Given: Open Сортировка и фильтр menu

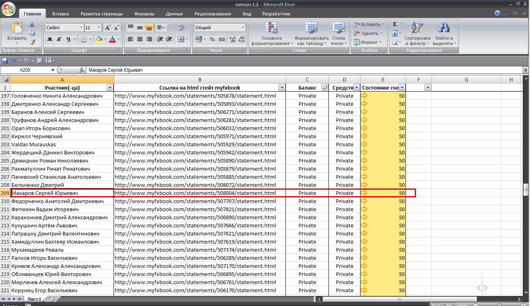Looking at the screenshot, I should 417,33.
